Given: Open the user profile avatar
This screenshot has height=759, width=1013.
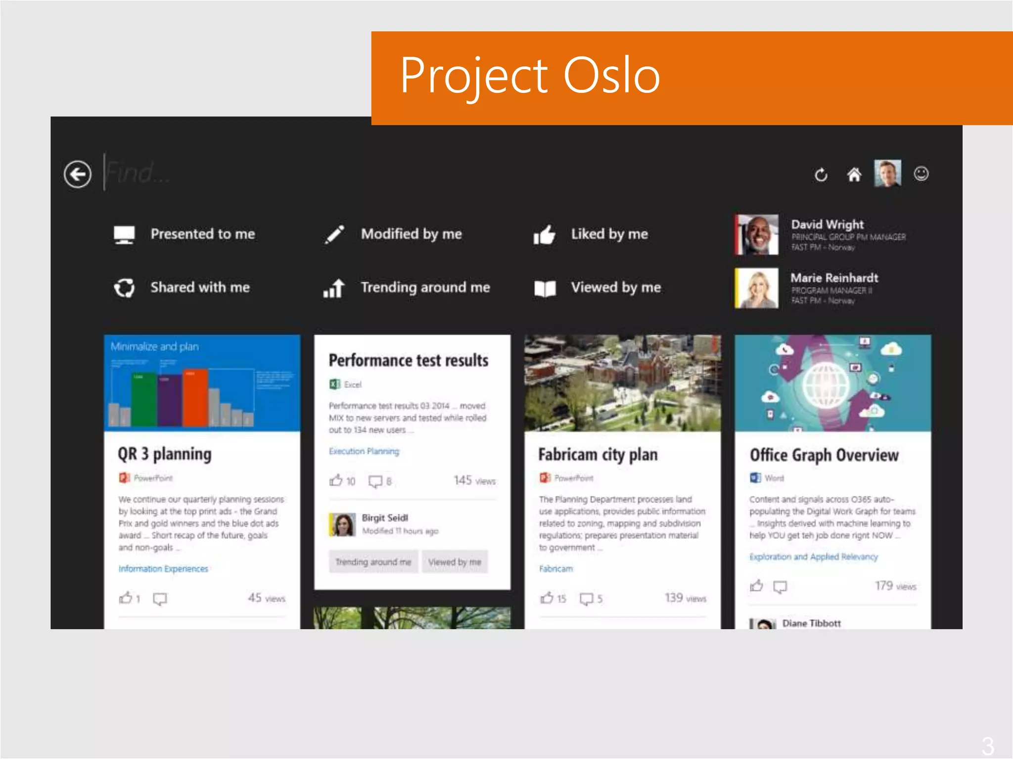Looking at the screenshot, I should point(888,173).
